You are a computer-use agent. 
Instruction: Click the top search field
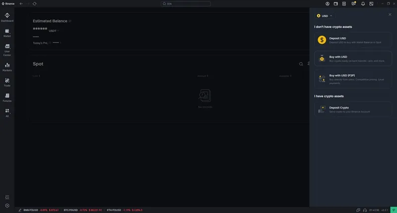coord(186,3)
